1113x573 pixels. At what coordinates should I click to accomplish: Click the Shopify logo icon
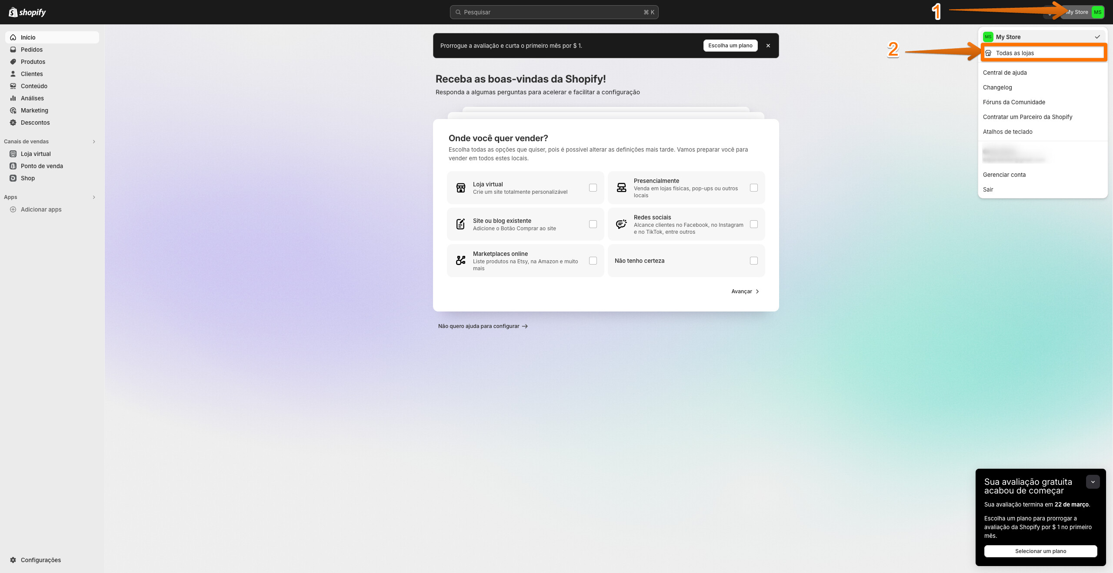click(13, 12)
